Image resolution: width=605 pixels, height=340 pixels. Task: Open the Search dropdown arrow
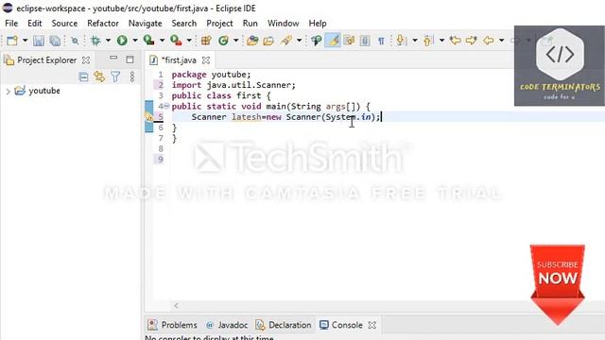click(x=299, y=41)
